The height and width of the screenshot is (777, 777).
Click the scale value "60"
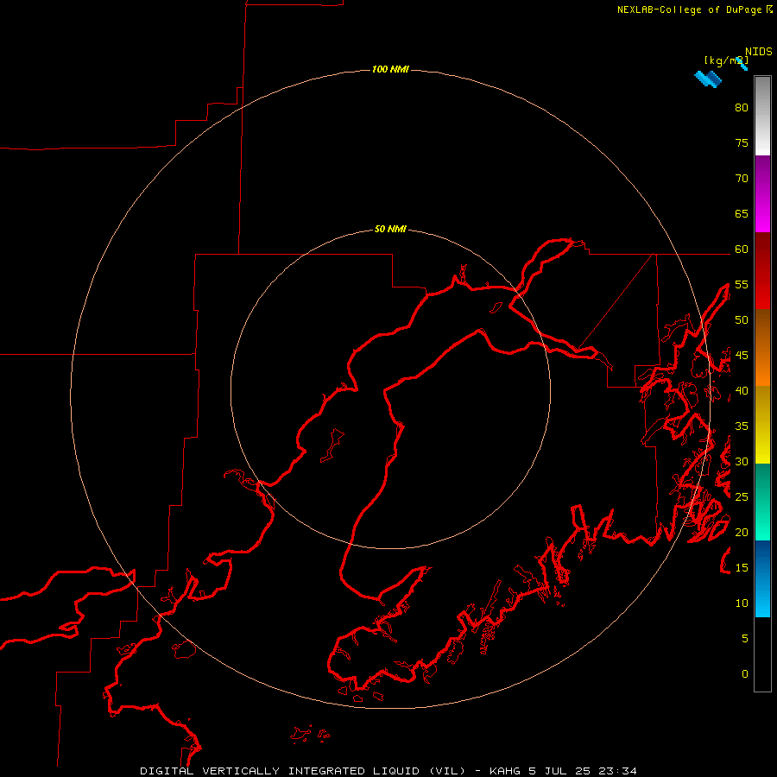coord(742,250)
